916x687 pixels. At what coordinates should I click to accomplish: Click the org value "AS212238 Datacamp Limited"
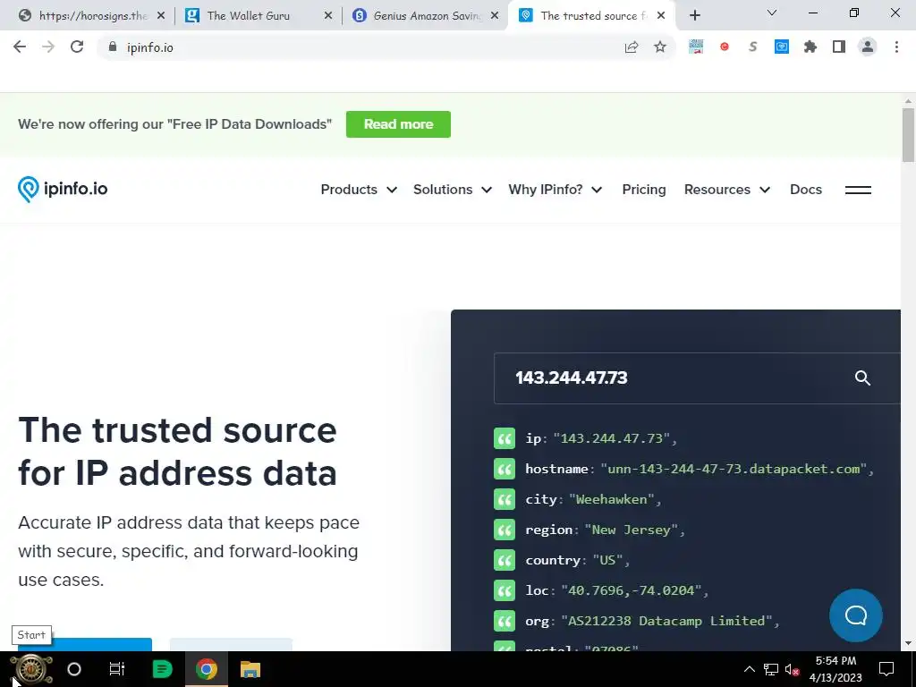(666, 621)
